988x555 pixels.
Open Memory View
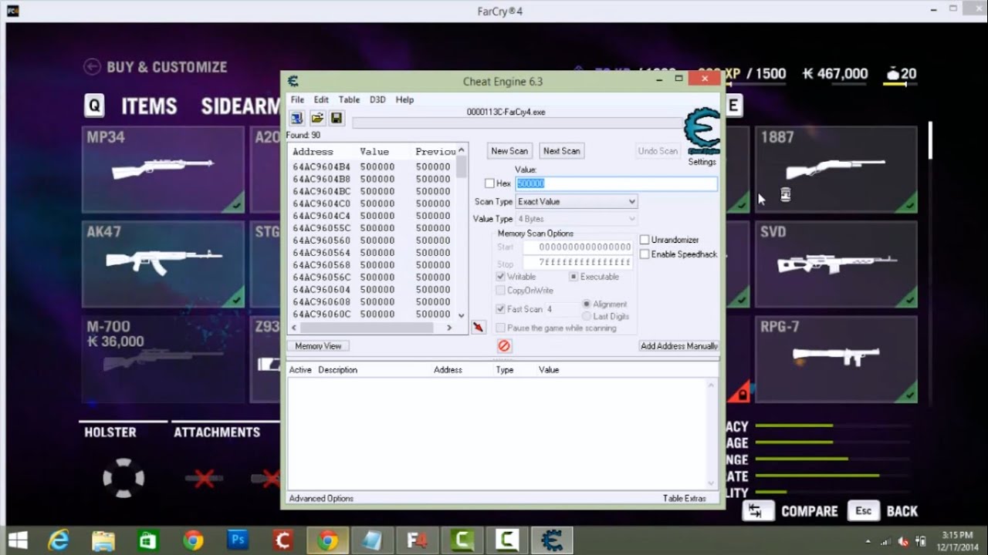[318, 346]
